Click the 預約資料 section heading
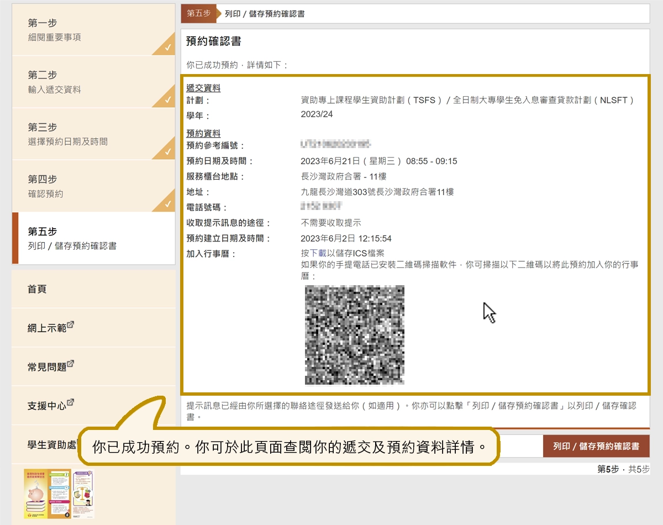Screen dimensions: 663x525 [x=203, y=133]
